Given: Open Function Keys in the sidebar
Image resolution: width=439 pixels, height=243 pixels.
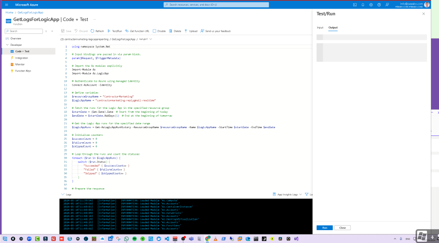Looking at the screenshot, I should click(x=23, y=71).
